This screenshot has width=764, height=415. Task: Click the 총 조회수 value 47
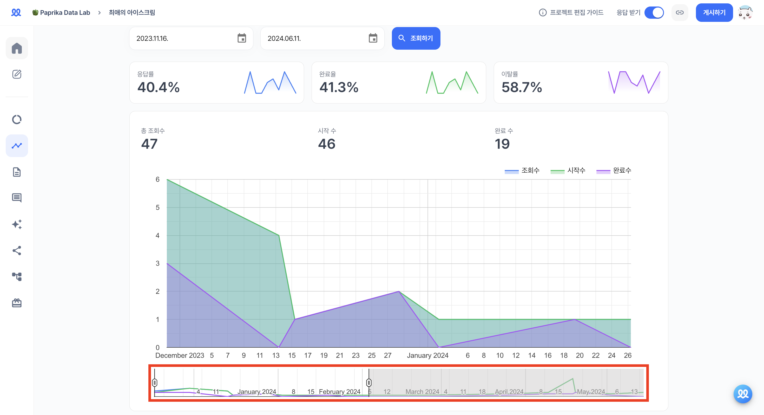[149, 144]
